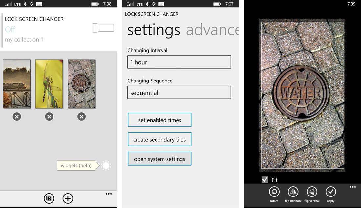Screen dimensions: 361x208
Task: Open the collections icon in app bar
Action: (x=49, y=198)
